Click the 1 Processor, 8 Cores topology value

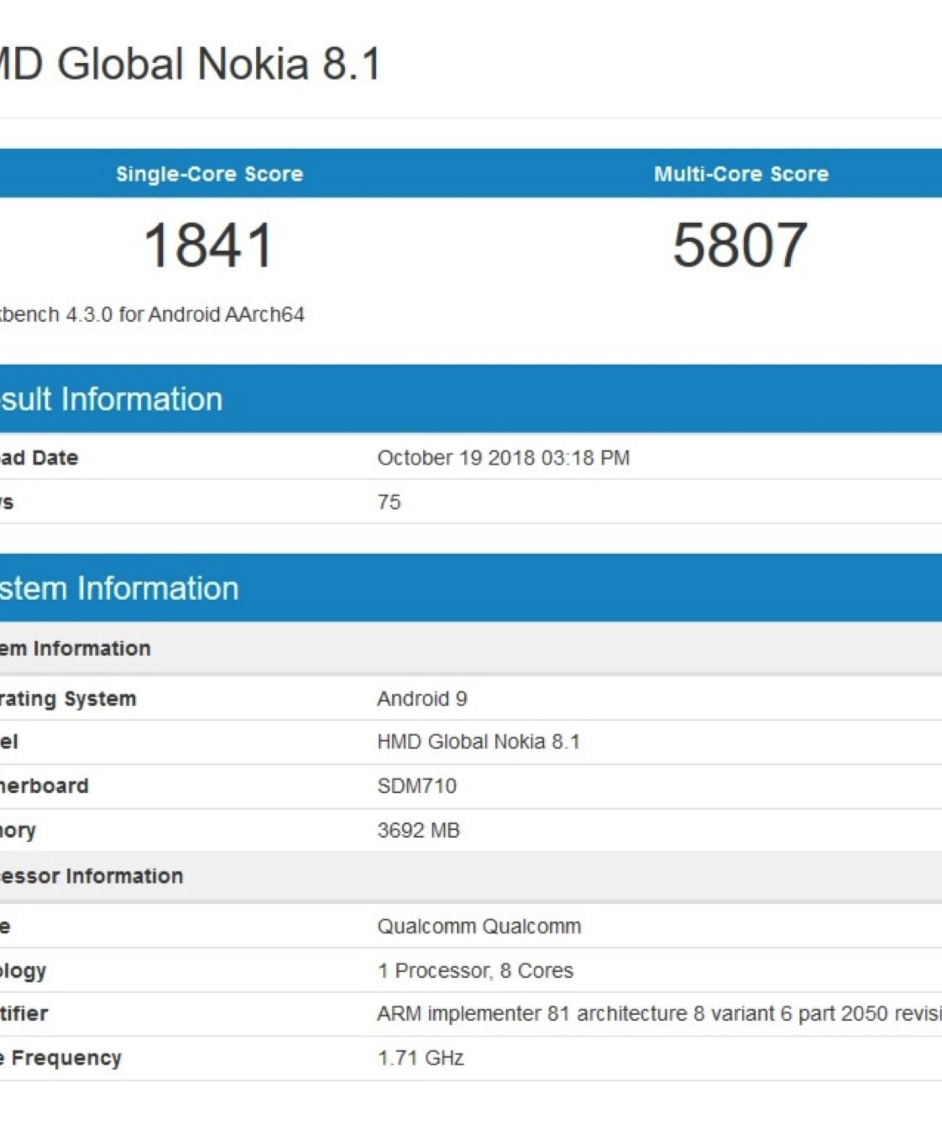click(x=475, y=971)
